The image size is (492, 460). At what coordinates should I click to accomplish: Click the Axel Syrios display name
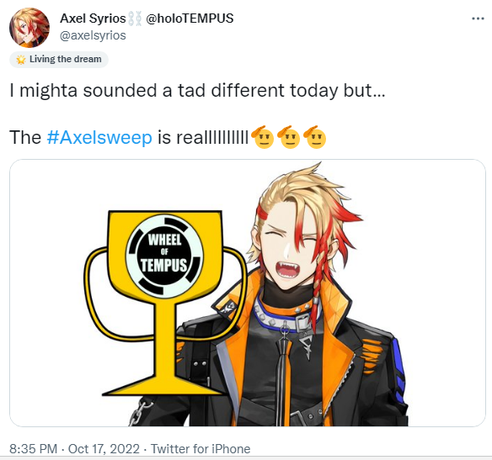tap(93, 19)
